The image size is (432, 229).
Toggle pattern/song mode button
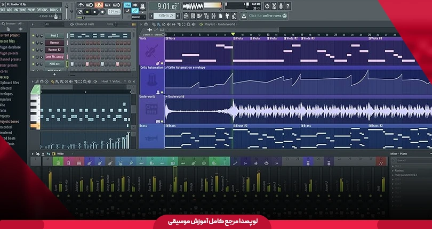click(x=81, y=12)
